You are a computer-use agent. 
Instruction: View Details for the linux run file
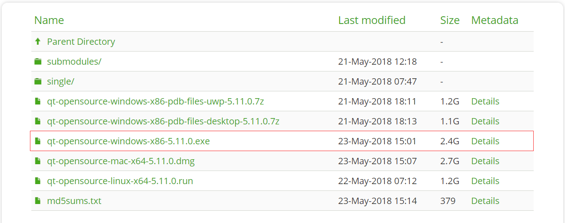coord(485,181)
